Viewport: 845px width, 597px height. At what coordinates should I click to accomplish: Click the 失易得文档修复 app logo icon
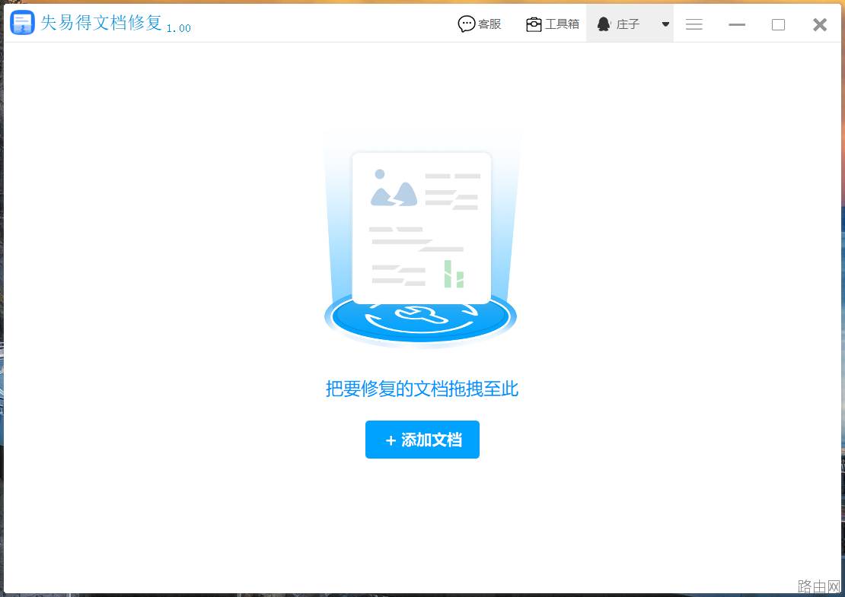[23, 23]
